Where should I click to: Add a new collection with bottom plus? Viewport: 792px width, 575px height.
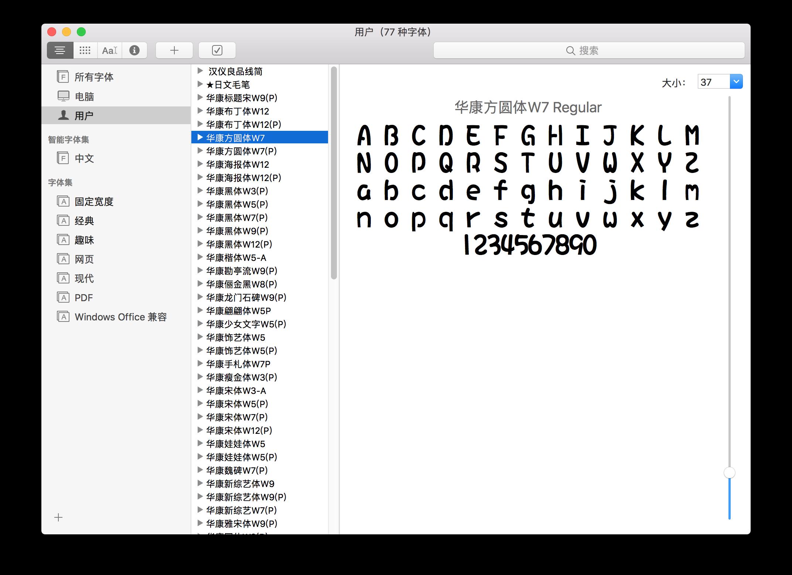pos(58,517)
